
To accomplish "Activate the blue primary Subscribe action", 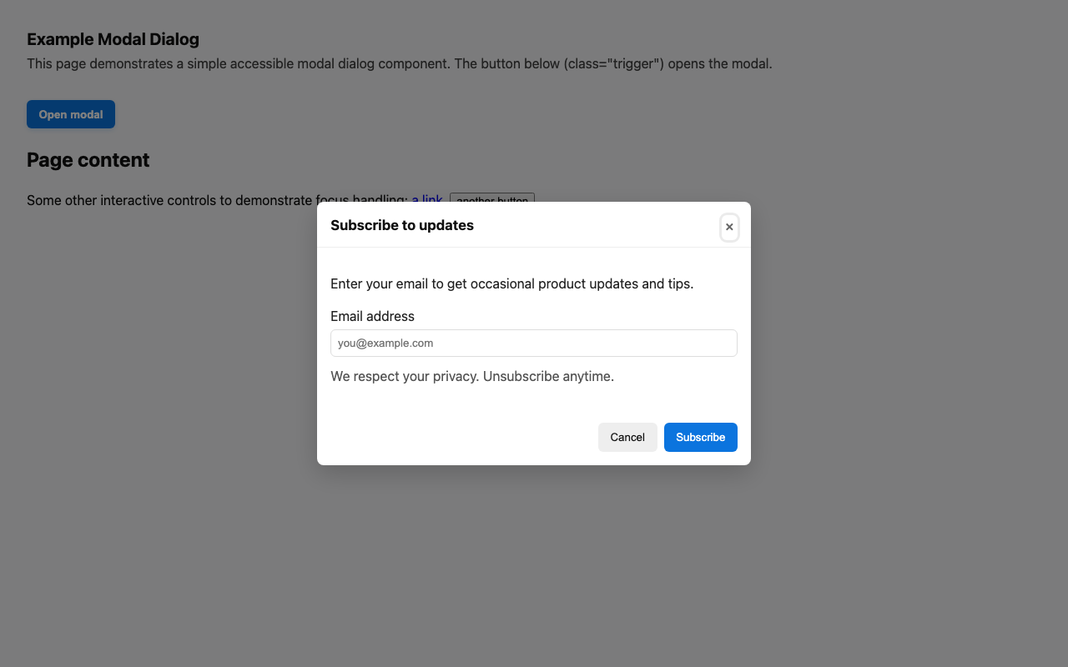I will pos(700,437).
